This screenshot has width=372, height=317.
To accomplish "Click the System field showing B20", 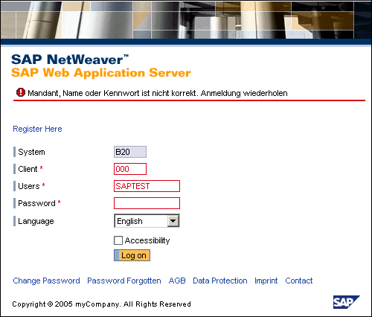I will [x=130, y=152].
